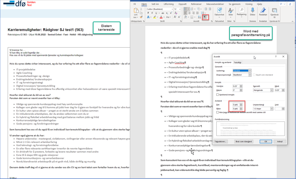296x179 pixels.
Task: Increase font size with larger A icon
Action: pyautogui.click(x=175, y=17)
